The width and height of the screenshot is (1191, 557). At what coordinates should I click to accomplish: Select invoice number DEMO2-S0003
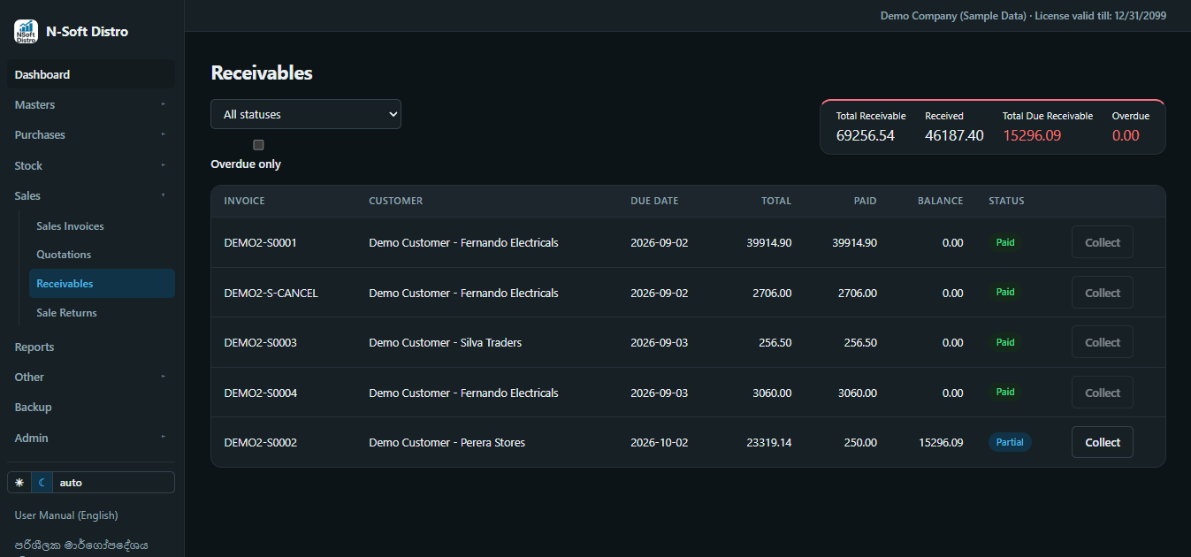pos(260,342)
